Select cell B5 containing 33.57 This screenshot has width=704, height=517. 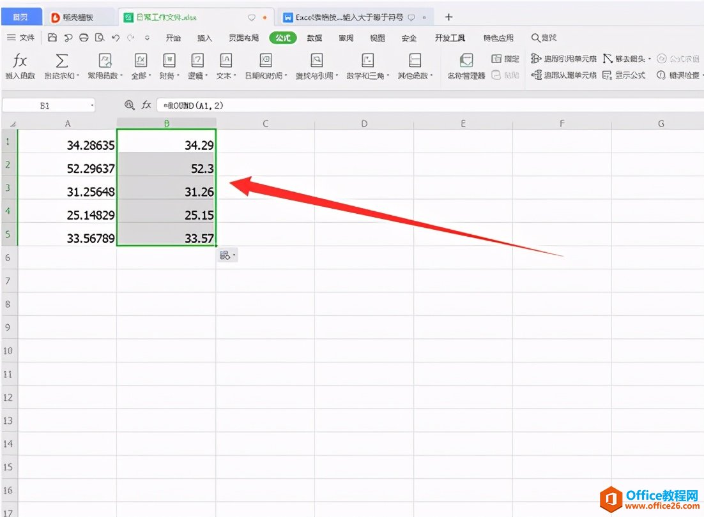click(166, 234)
